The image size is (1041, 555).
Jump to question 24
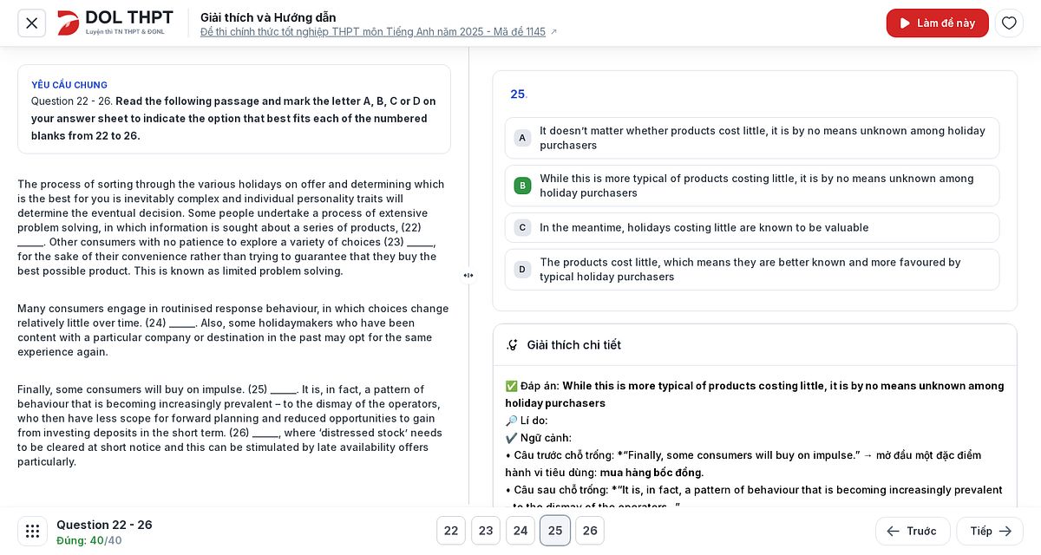(520, 531)
